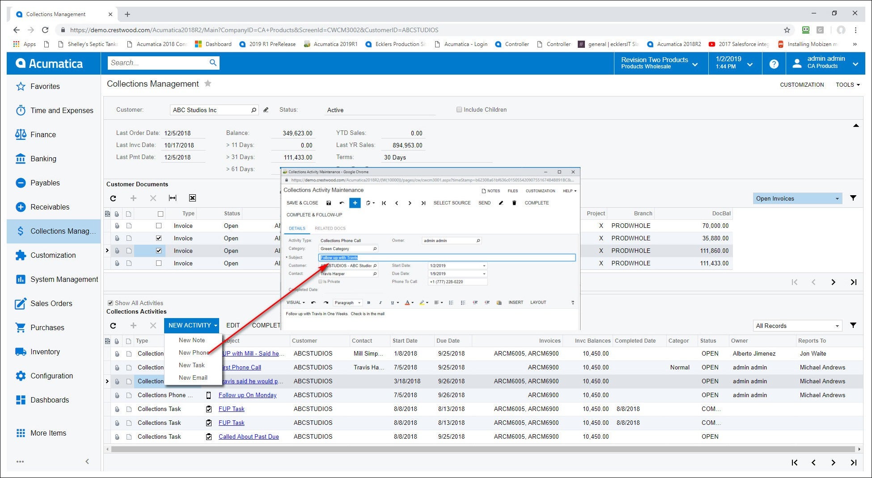Screen dimensions: 872x478
Task: Open the VISUAL editor mode menu
Action: [296, 302]
